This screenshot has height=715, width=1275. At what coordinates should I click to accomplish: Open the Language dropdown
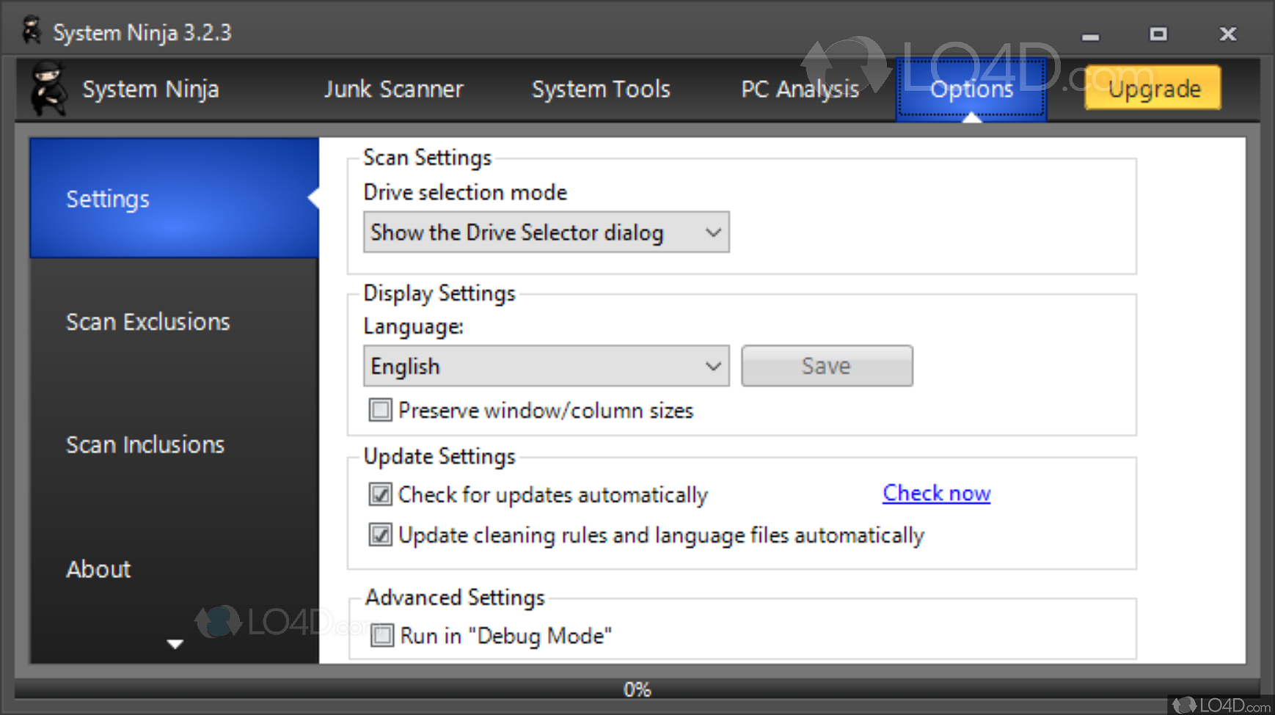point(546,366)
